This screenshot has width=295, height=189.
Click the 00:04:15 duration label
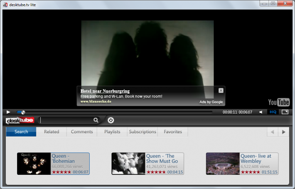point(175,172)
